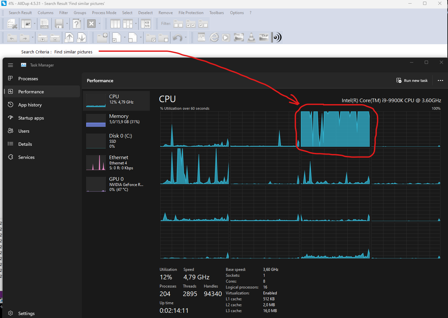448x318 pixels.
Task: Open dropdown next to the X cancel icon
Action: pos(100,24)
